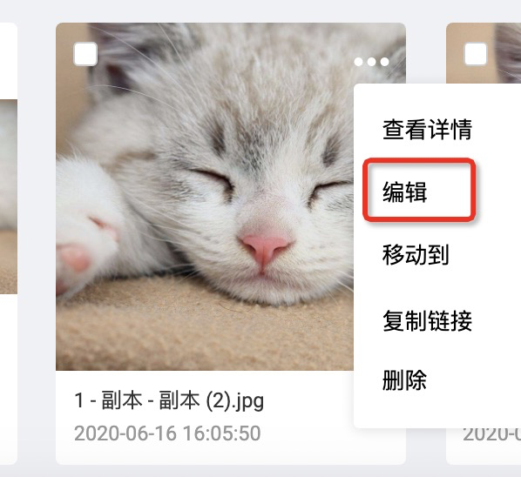Click the timestamp 2020-06-16 16:05:50
521x477 pixels.
click(167, 433)
